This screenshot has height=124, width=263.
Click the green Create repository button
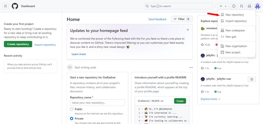click(18, 44)
